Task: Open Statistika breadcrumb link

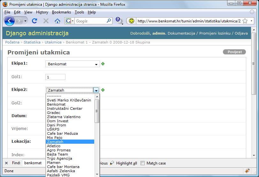Action: 32,42
